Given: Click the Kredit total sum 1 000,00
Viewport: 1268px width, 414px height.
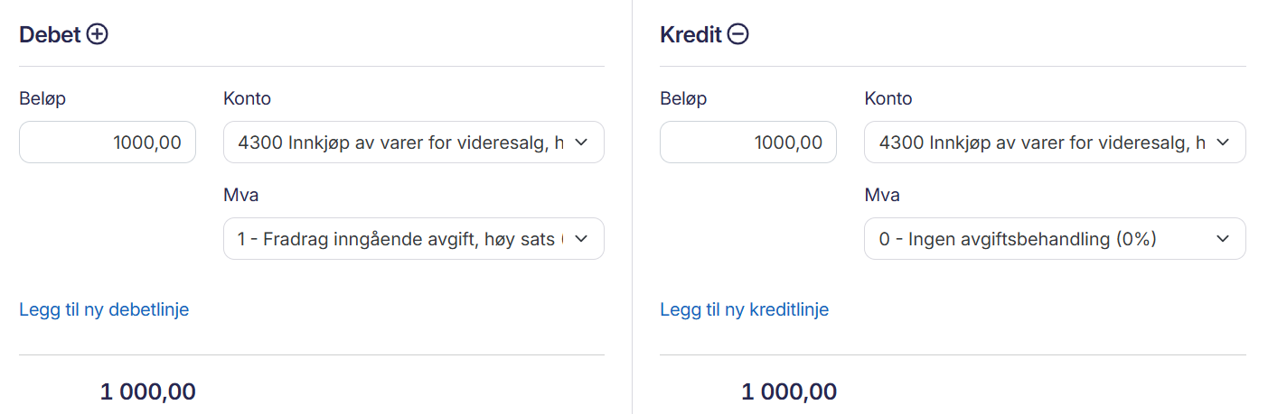Looking at the screenshot, I should coord(789,392).
